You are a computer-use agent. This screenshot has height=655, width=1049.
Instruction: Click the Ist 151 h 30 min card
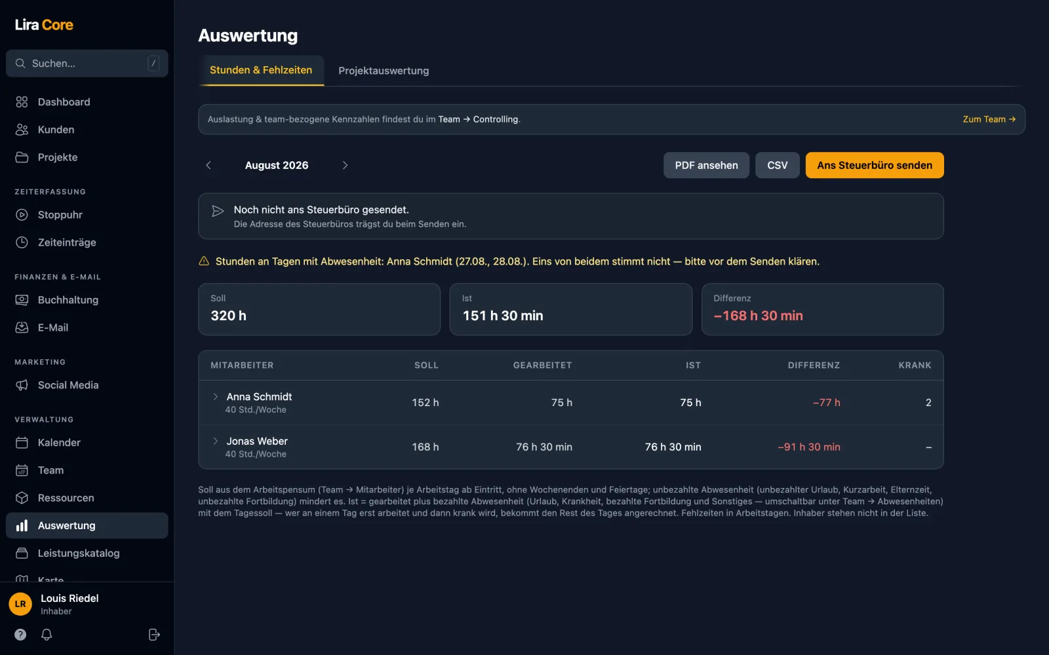[571, 309]
